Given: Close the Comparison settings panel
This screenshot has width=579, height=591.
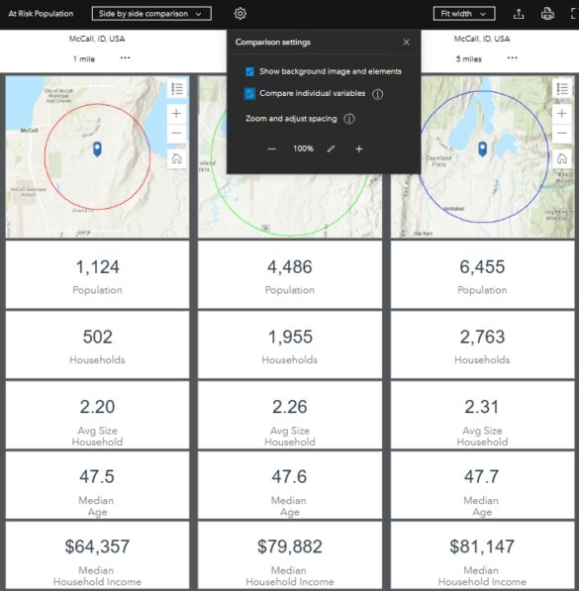Looking at the screenshot, I should pos(406,43).
